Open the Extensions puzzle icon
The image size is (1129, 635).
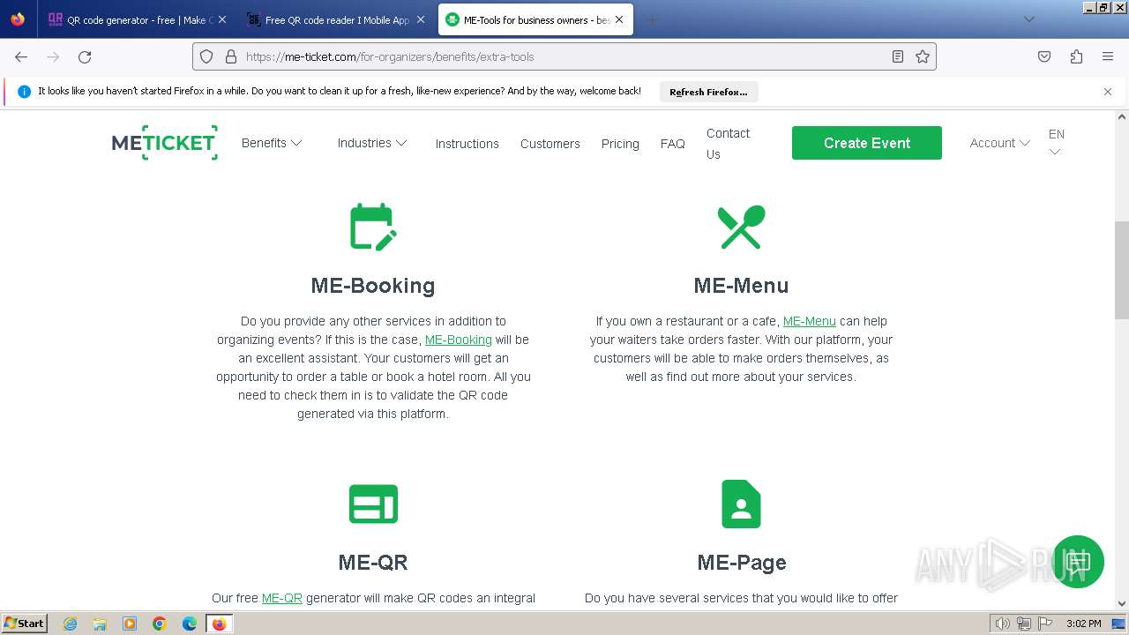coord(1076,56)
